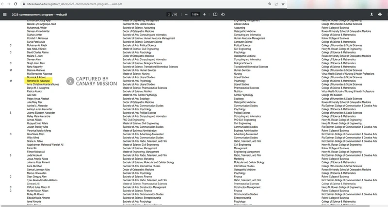The height and width of the screenshot is (207, 388).
Task: Click the page number input field
Action: tap(169, 15)
